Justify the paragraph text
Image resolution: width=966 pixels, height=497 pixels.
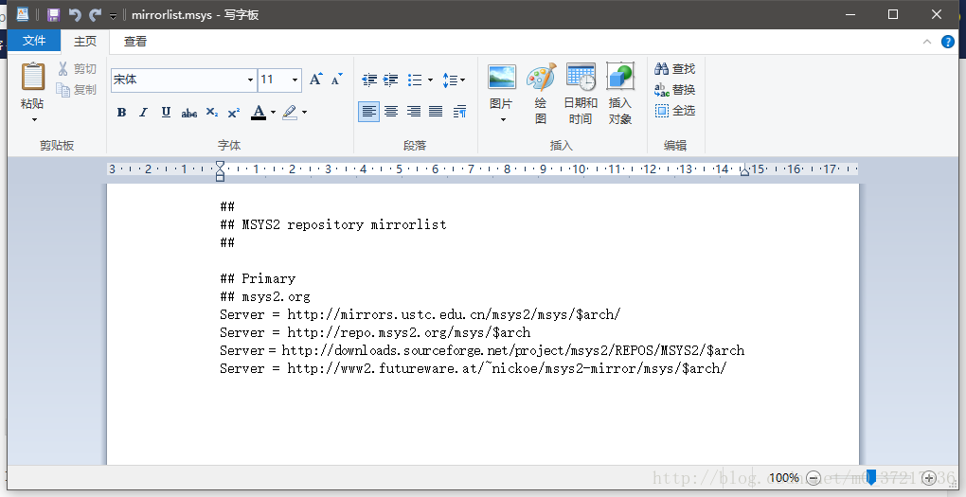436,112
